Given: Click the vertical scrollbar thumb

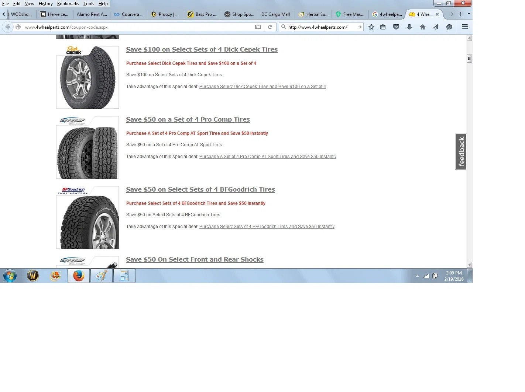Looking at the screenshot, I should pyautogui.click(x=469, y=59).
